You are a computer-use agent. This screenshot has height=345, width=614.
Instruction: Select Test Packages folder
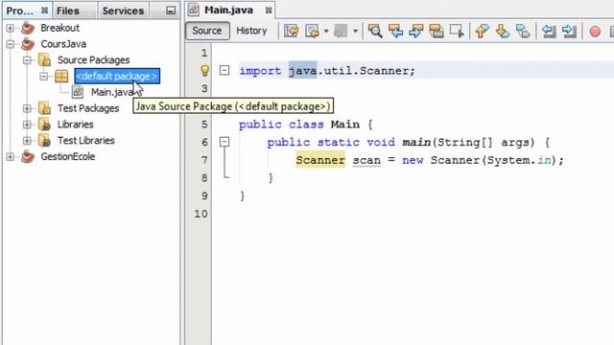[x=88, y=108]
